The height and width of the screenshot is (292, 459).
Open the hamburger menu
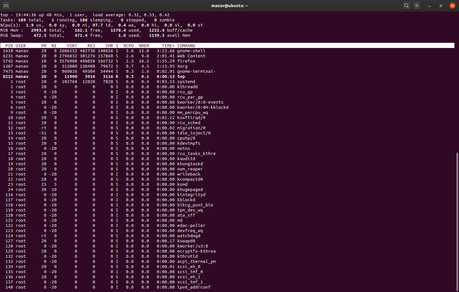pyautogui.click(x=417, y=5)
